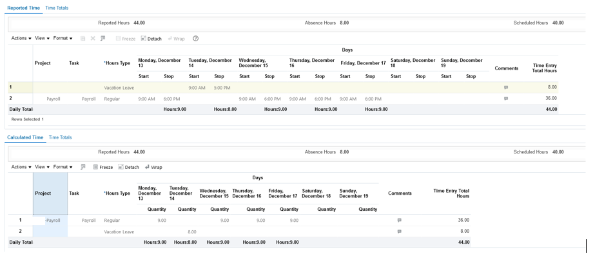Open comment icon for Regular row in Calculated Time
604x256 pixels.
tap(400, 220)
